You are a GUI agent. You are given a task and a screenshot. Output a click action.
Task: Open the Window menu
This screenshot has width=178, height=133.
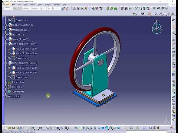coord(57,4)
